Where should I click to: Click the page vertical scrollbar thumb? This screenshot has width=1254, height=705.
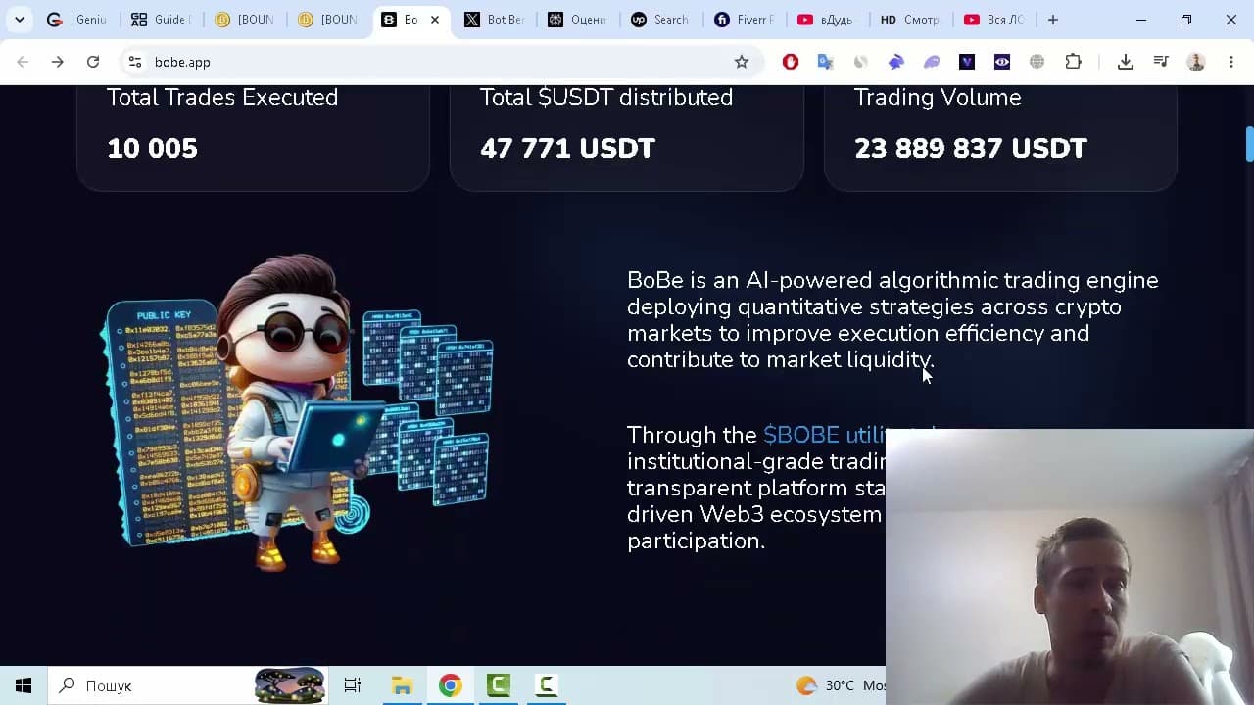coord(1249,144)
